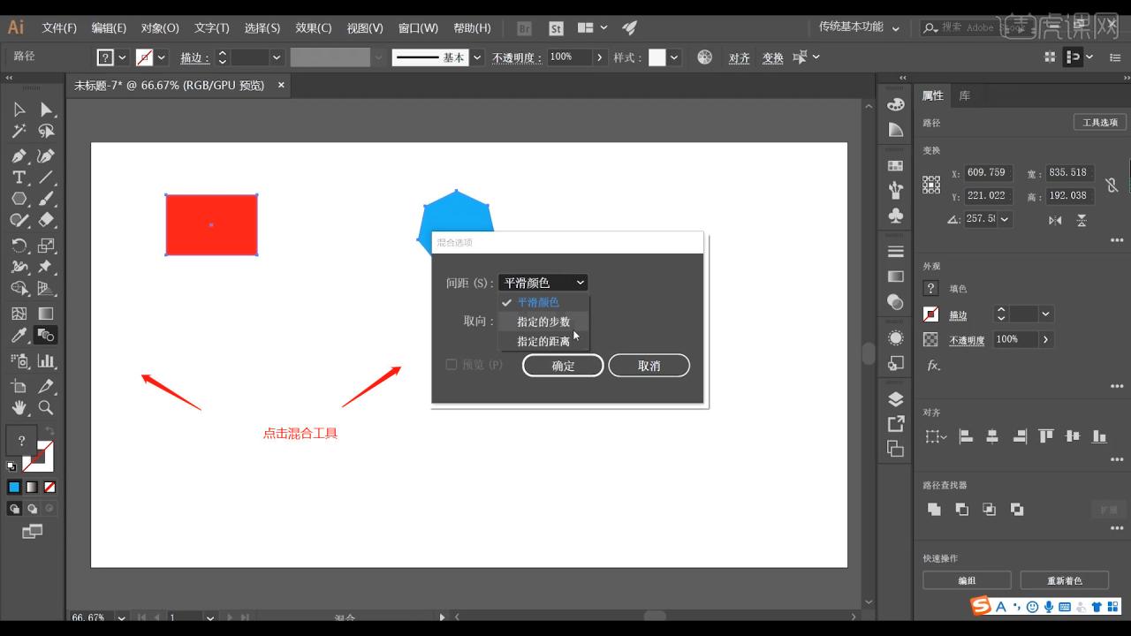Screen dimensions: 1131x636
Task: Switch to Draw Behind mode
Action: click(x=32, y=509)
